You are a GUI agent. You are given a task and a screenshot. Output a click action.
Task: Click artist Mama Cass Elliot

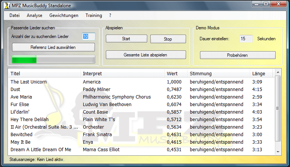(x=101, y=150)
